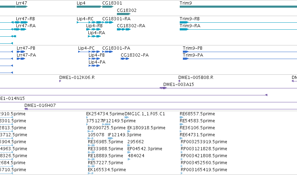297x175 pixels.
Task: Click the Trim9-PB protein label
Action: point(193,48)
